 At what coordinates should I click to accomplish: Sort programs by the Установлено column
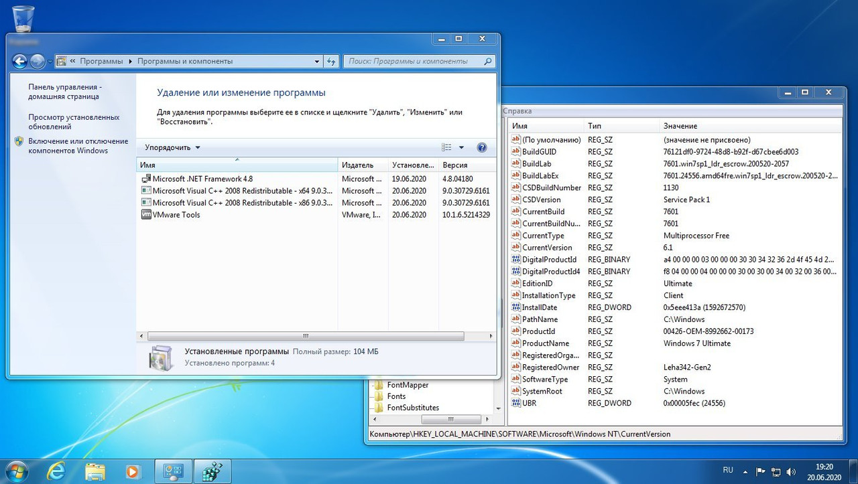pyautogui.click(x=414, y=165)
